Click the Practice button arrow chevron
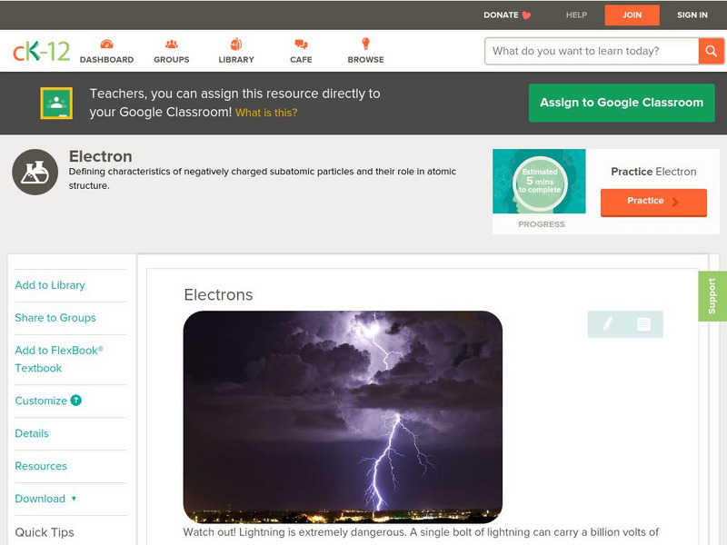This screenshot has height=545, width=727. click(x=675, y=202)
